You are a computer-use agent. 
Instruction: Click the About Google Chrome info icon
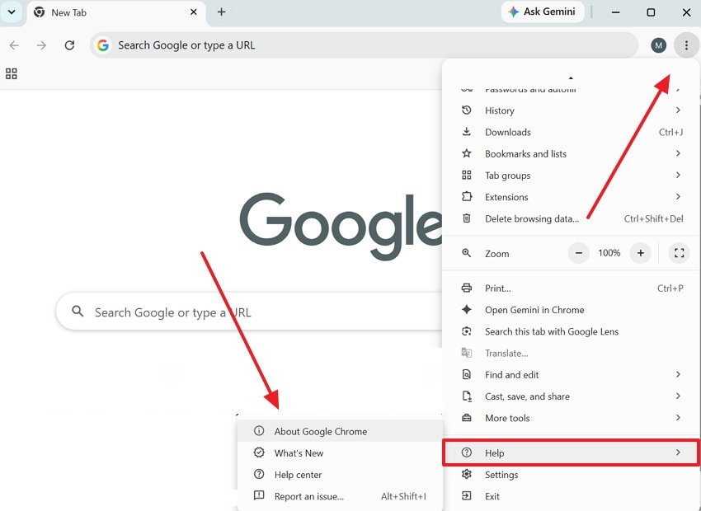pyautogui.click(x=259, y=430)
